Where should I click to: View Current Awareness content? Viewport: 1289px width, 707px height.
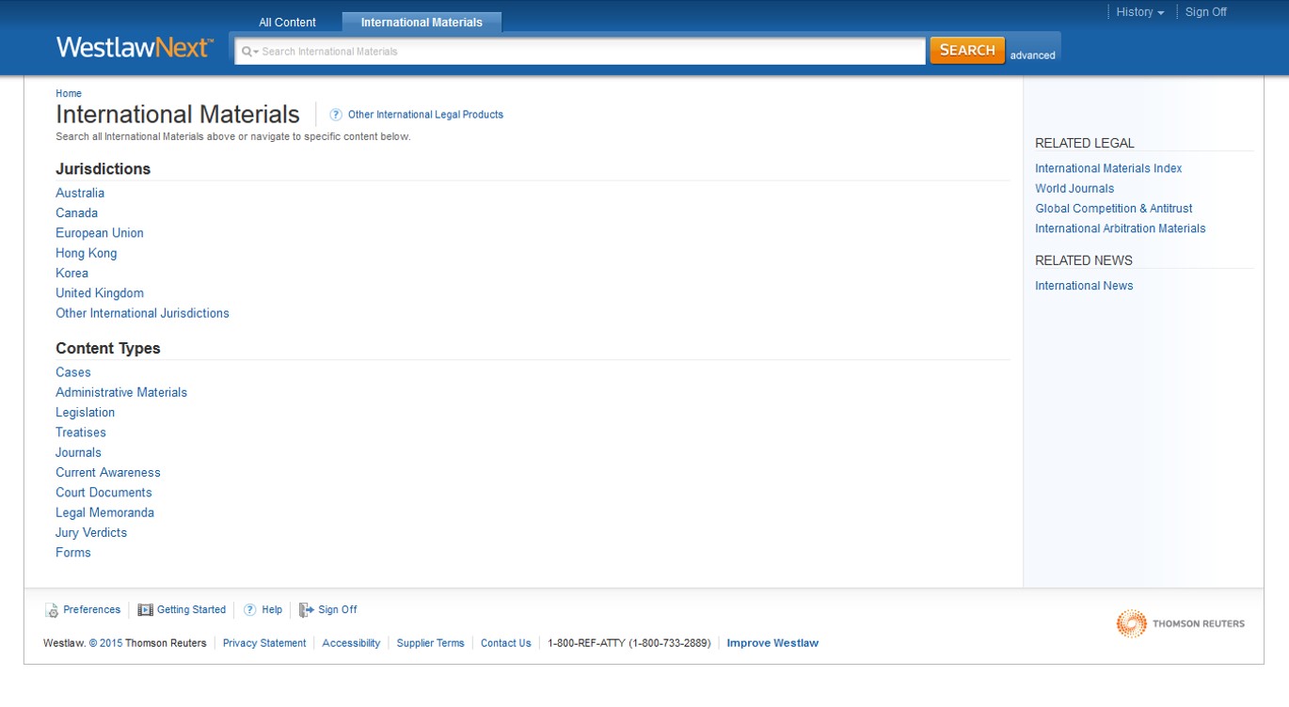pos(108,473)
